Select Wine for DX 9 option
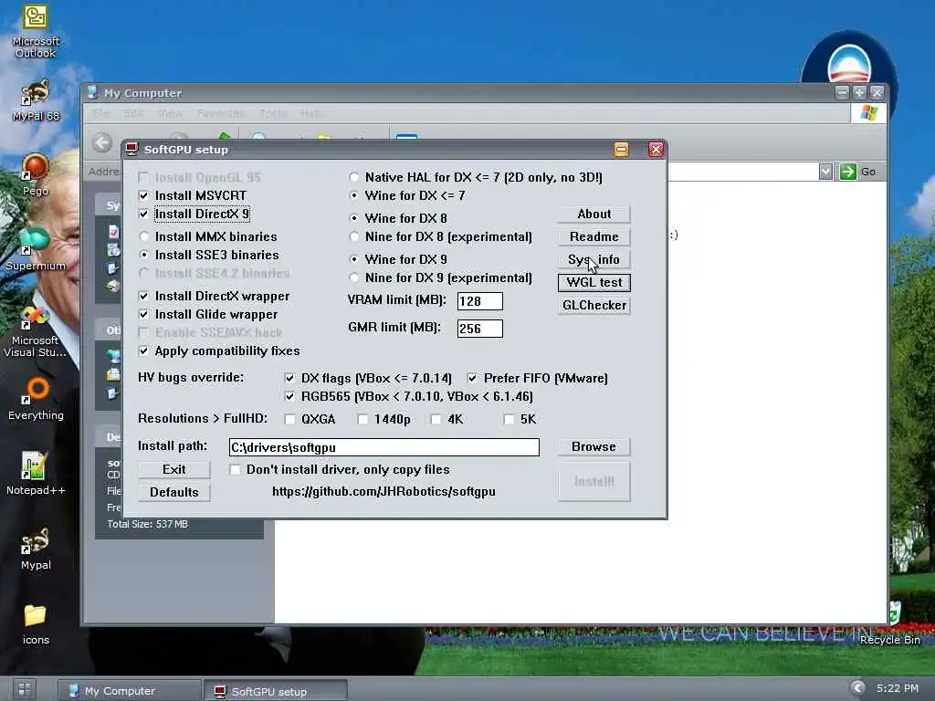Viewport: 935px width, 701px height. point(354,259)
